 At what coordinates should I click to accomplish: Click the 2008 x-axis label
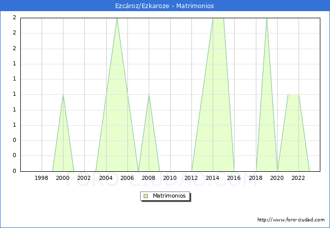(149, 178)
